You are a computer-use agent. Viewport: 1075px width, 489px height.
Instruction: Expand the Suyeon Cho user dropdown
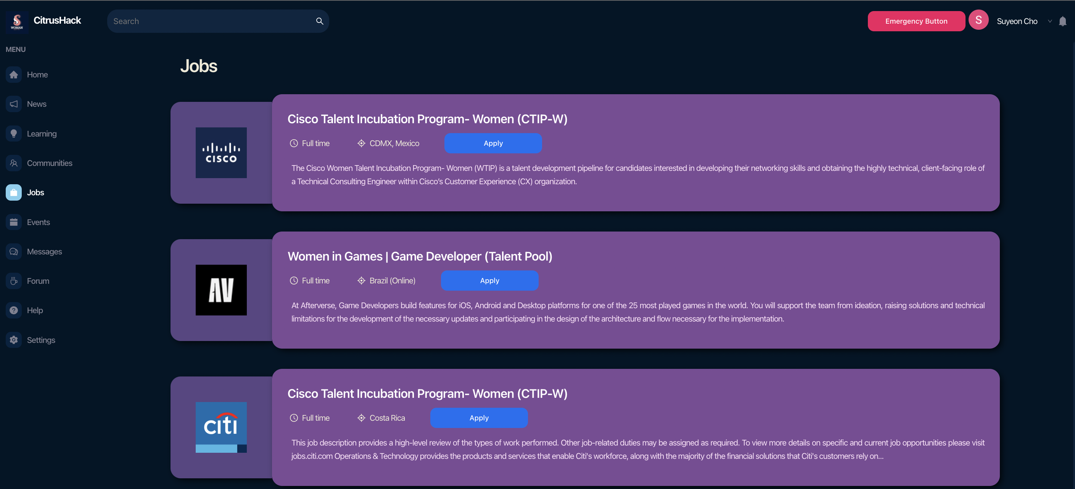pos(1049,21)
